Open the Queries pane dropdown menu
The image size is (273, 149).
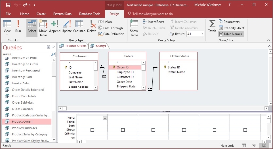(49, 47)
